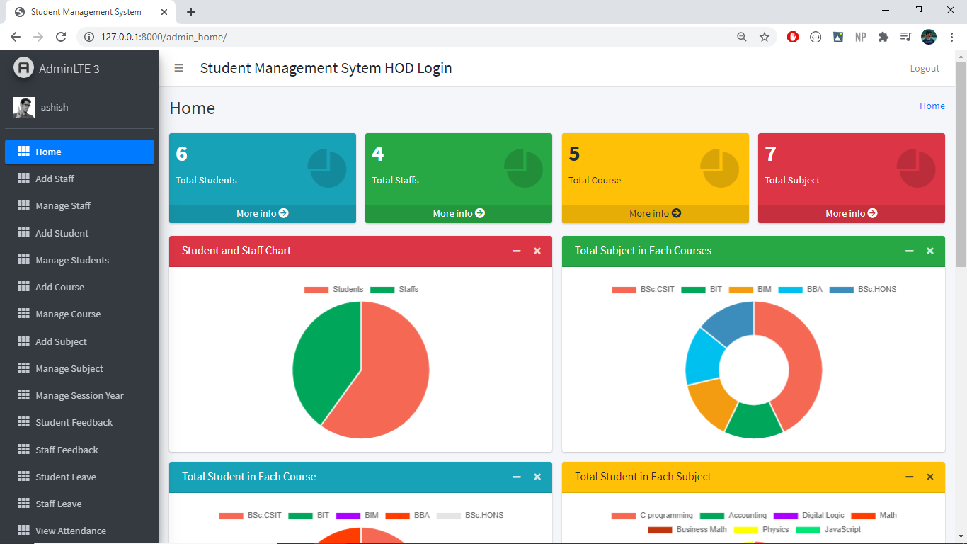The height and width of the screenshot is (544, 967).
Task: Toggle Staffs legend in staff chart
Action: click(394, 289)
